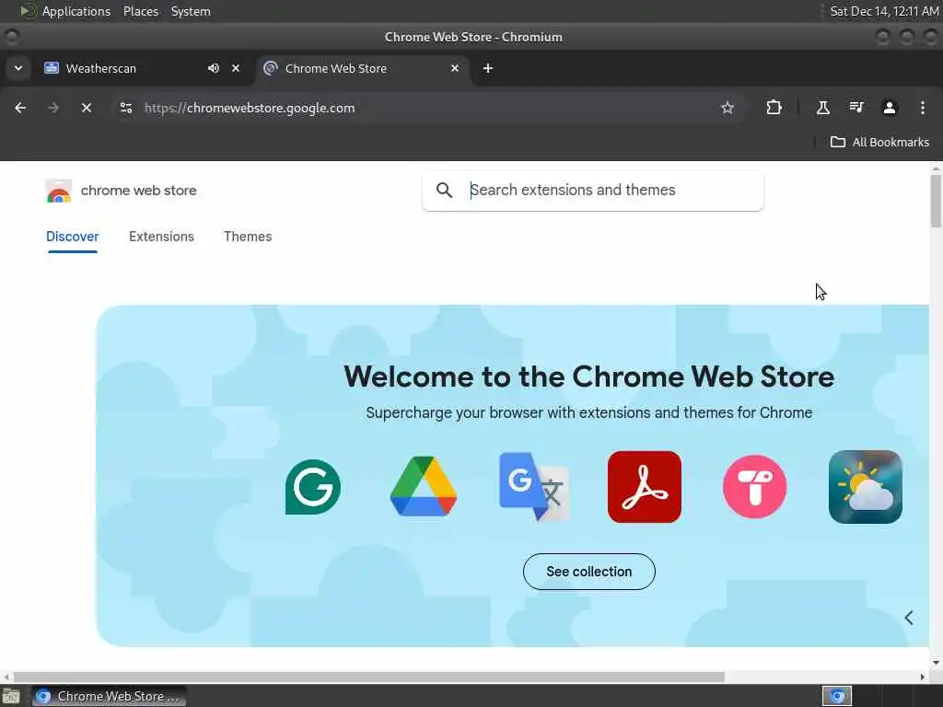
Task: Select the Google Translate extension icon
Action: [534, 486]
